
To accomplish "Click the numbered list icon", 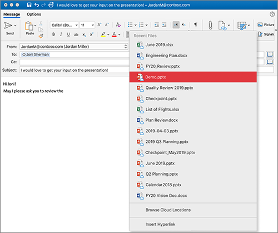I will click(141, 25).
